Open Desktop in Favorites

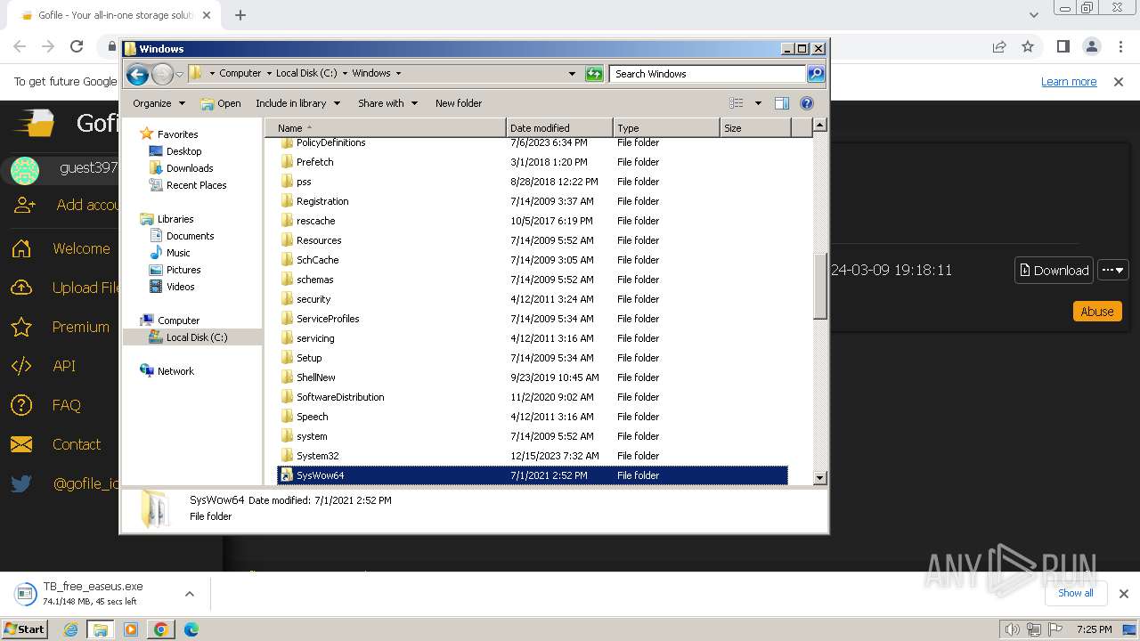pyautogui.click(x=183, y=151)
